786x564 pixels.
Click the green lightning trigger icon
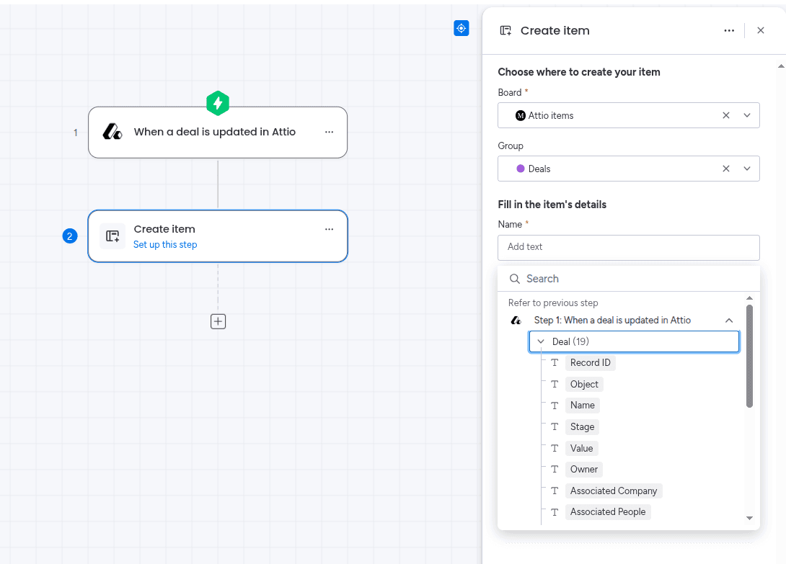pyautogui.click(x=218, y=103)
